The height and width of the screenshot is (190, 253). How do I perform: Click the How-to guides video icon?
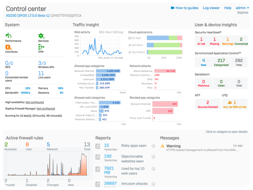pyautogui.click(x=172, y=8)
